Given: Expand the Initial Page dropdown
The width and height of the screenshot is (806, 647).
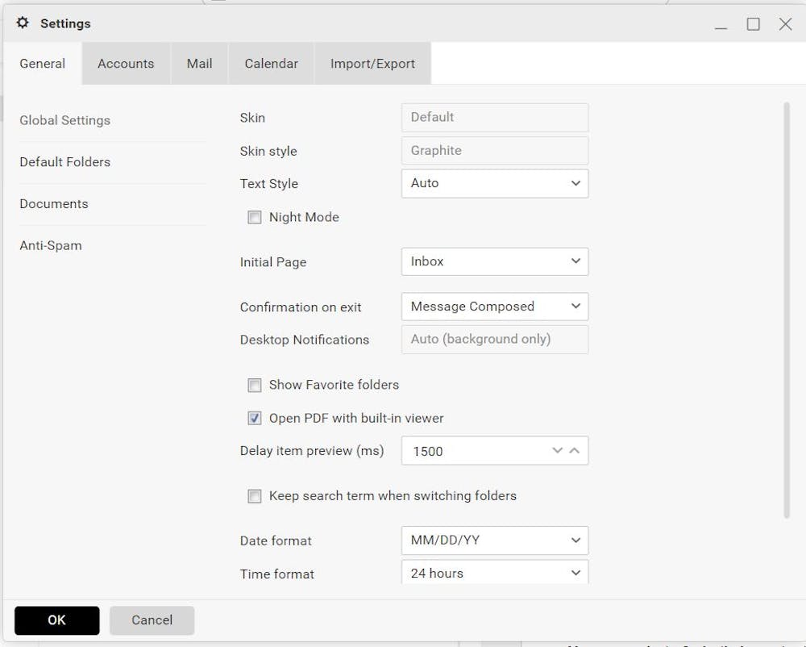Looking at the screenshot, I should click(494, 261).
